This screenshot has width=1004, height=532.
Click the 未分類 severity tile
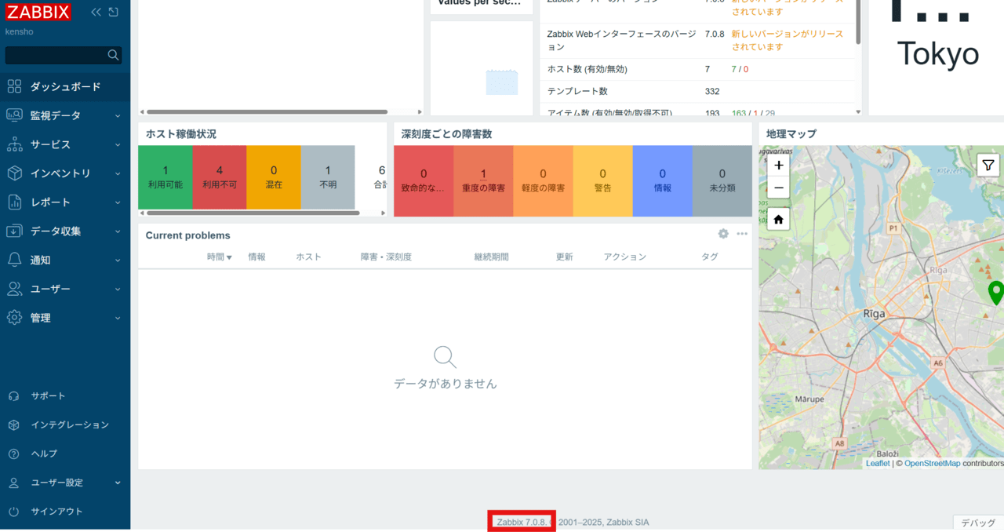(722, 181)
